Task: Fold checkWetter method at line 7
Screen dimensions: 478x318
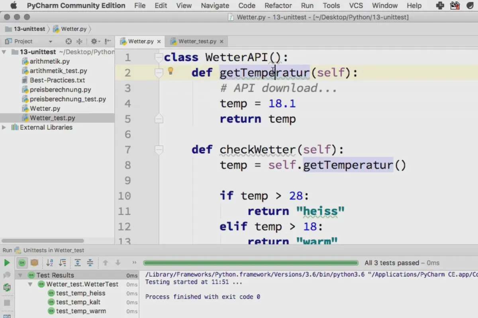Action: pos(159,149)
